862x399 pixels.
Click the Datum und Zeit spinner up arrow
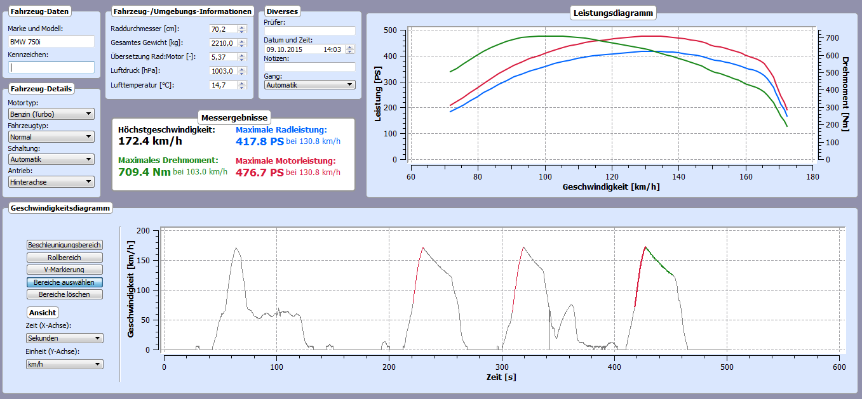(x=350, y=47)
